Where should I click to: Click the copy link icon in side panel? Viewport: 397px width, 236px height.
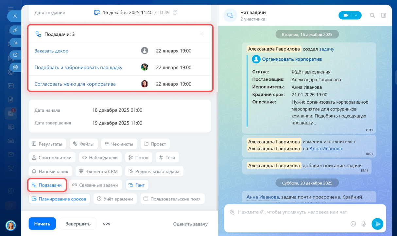[x=15, y=30]
